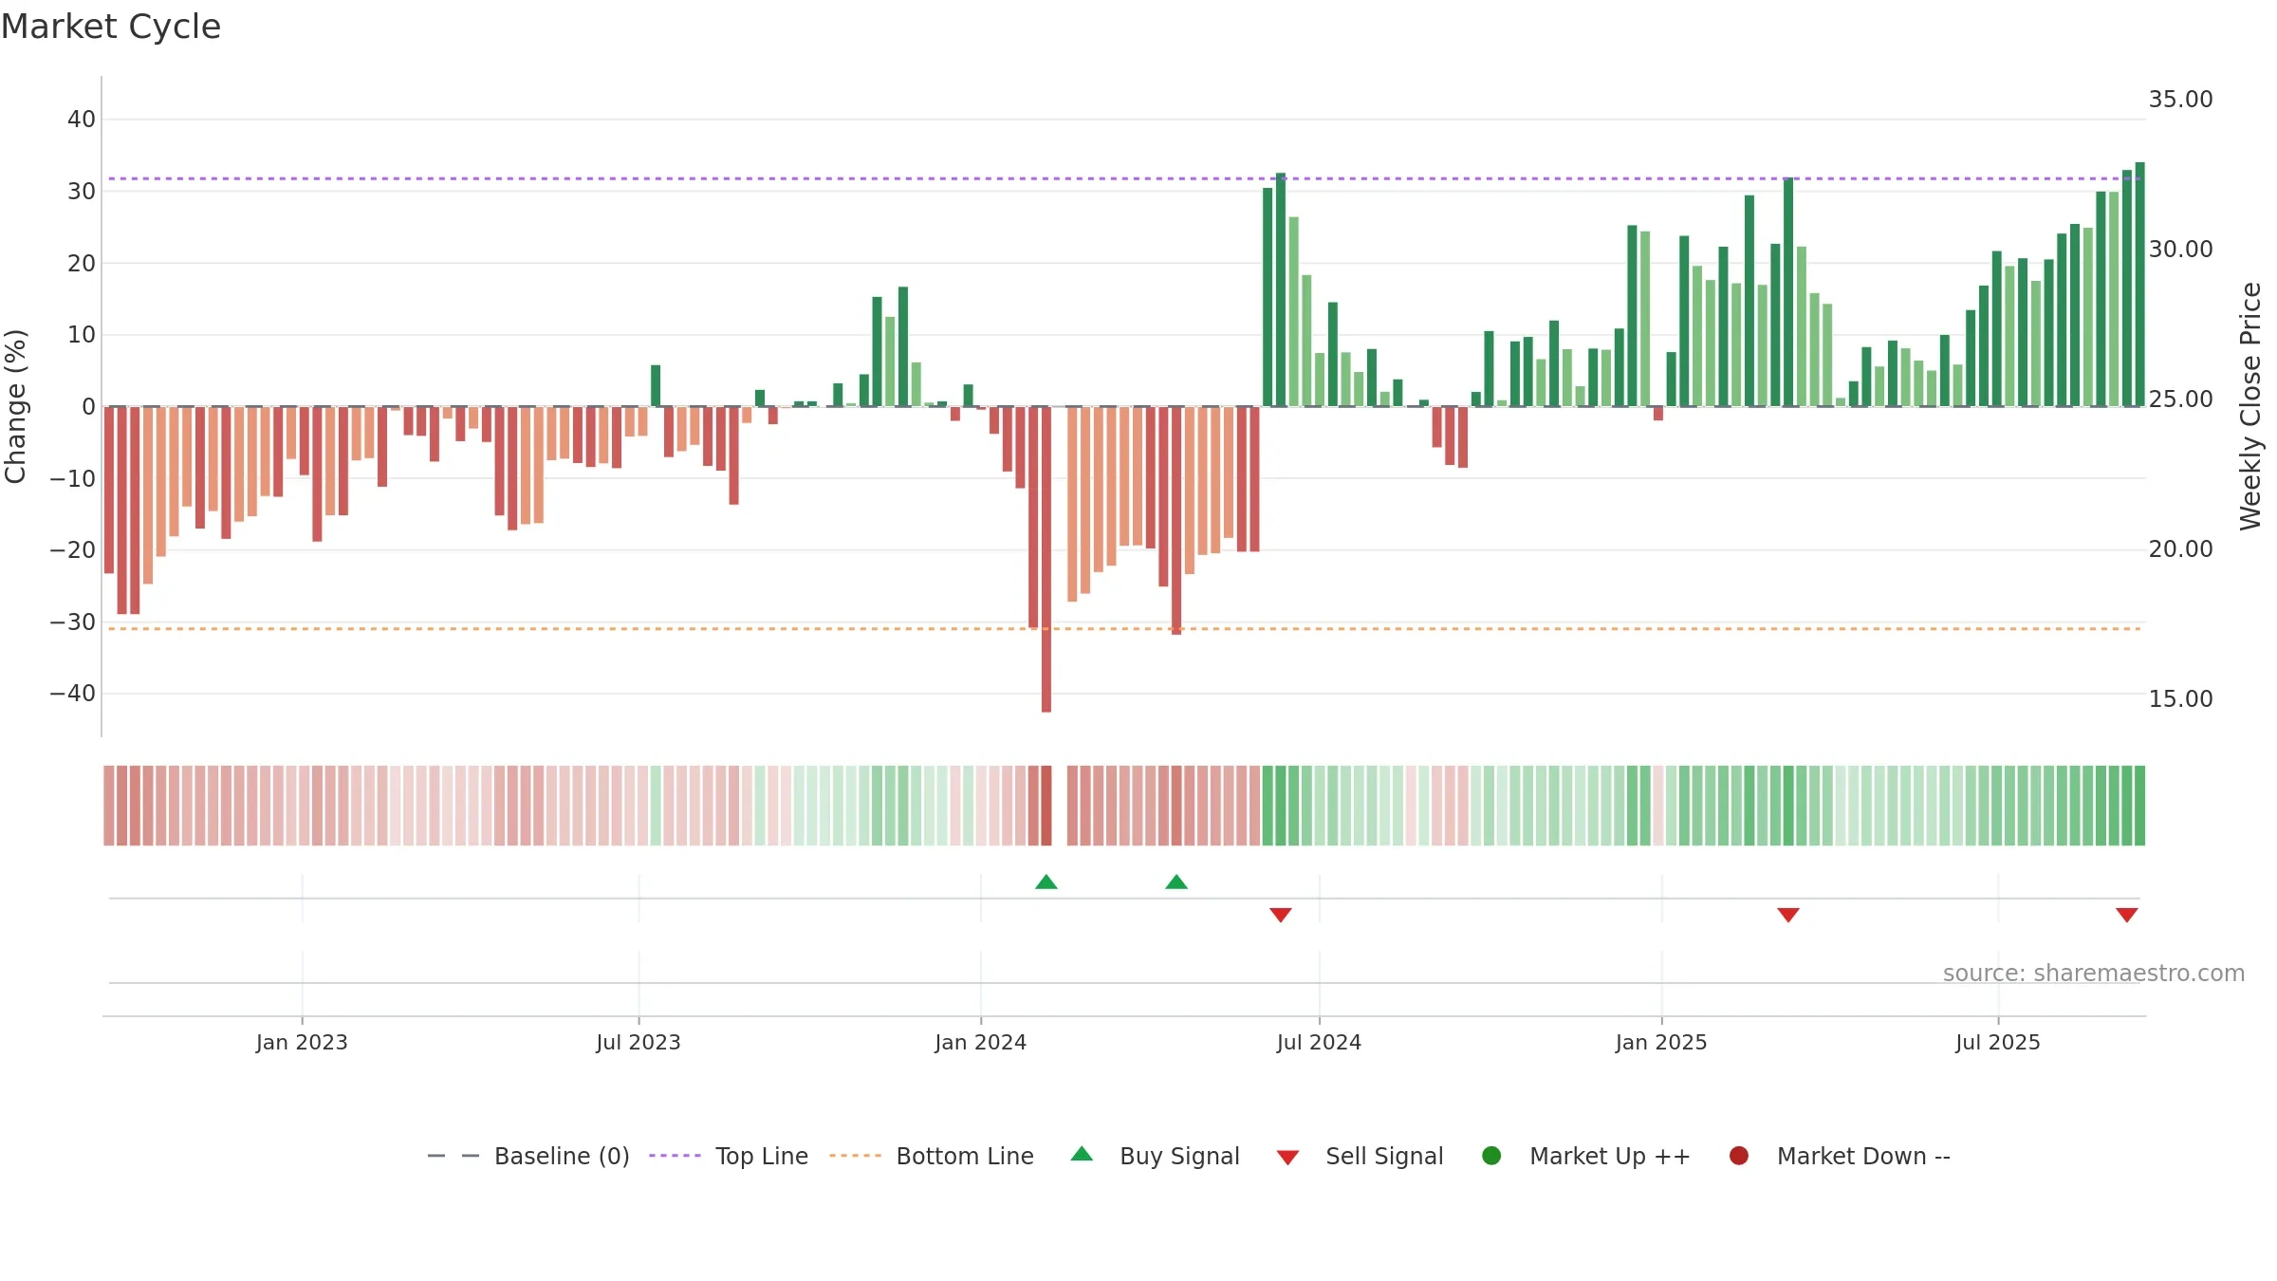Click the Market Cycle chart title
The image size is (2277, 1281).
(111, 27)
